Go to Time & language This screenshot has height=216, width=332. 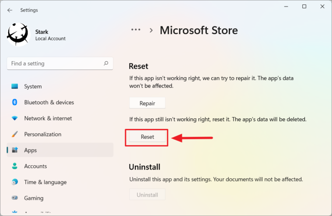[60, 182]
